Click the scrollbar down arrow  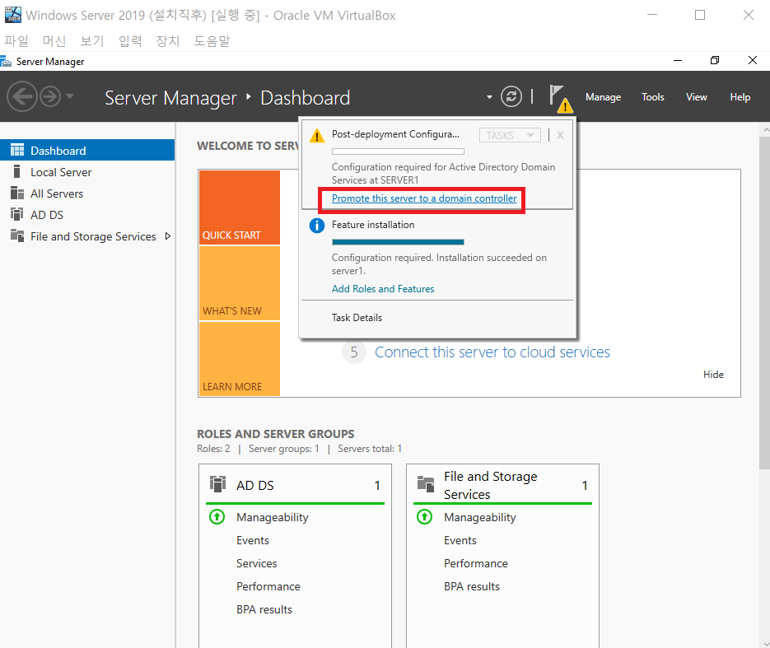point(766,644)
